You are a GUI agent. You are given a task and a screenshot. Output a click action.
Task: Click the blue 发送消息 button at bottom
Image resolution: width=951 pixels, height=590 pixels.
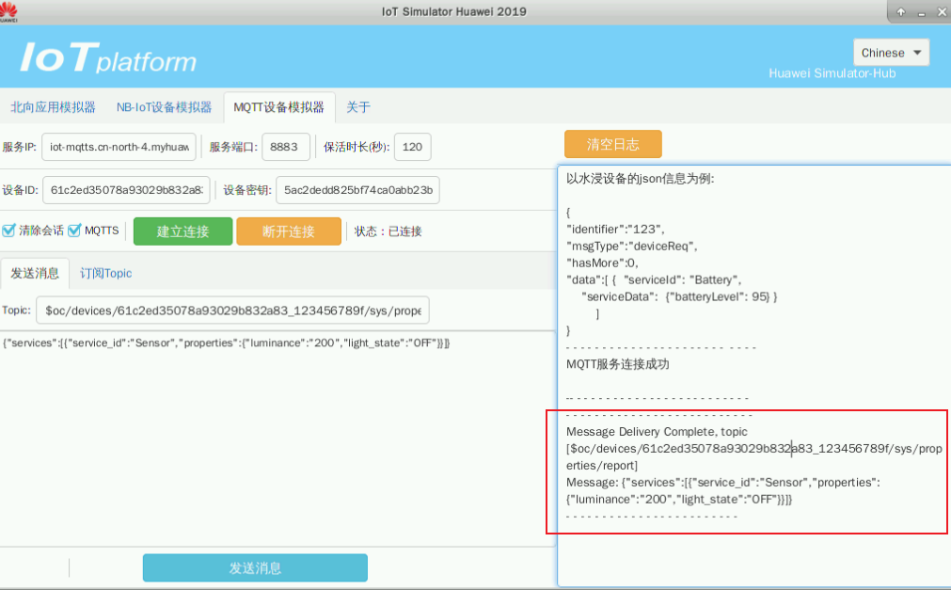(255, 567)
